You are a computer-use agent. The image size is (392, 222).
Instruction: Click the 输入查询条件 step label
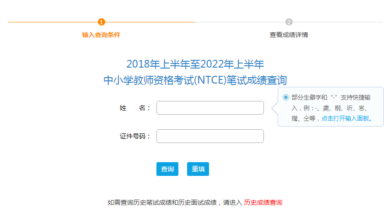[x=101, y=35]
